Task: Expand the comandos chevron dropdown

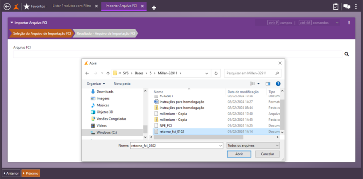Action: [337, 23]
